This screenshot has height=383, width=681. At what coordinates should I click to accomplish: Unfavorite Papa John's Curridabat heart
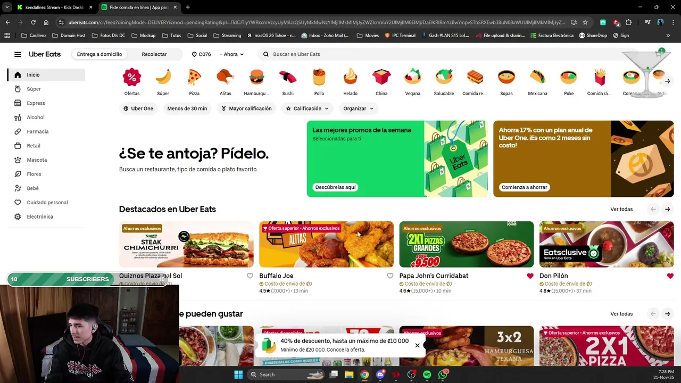pyautogui.click(x=530, y=276)
